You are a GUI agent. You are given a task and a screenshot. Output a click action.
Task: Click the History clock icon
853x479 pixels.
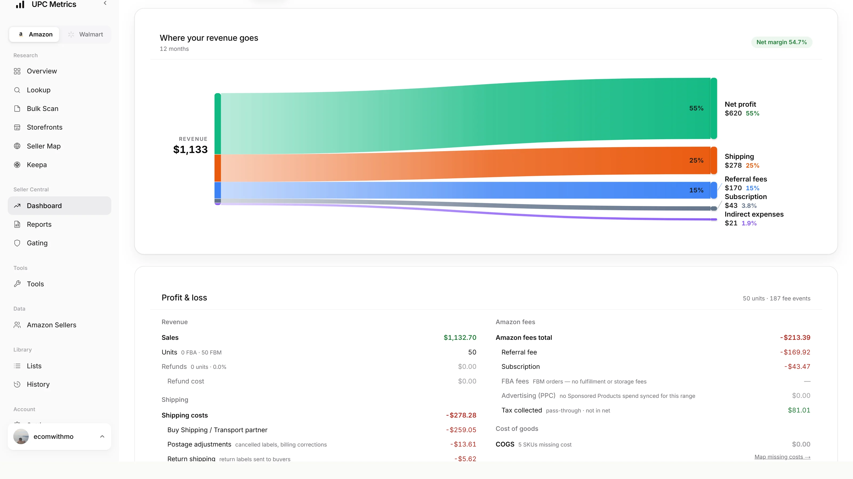coord(17,384)
